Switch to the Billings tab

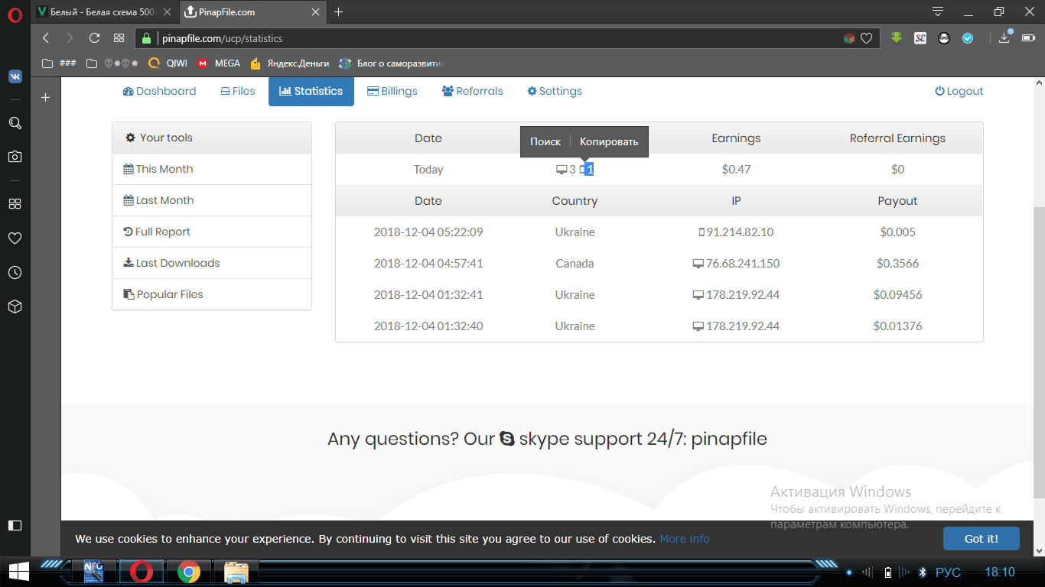[392, 91]
